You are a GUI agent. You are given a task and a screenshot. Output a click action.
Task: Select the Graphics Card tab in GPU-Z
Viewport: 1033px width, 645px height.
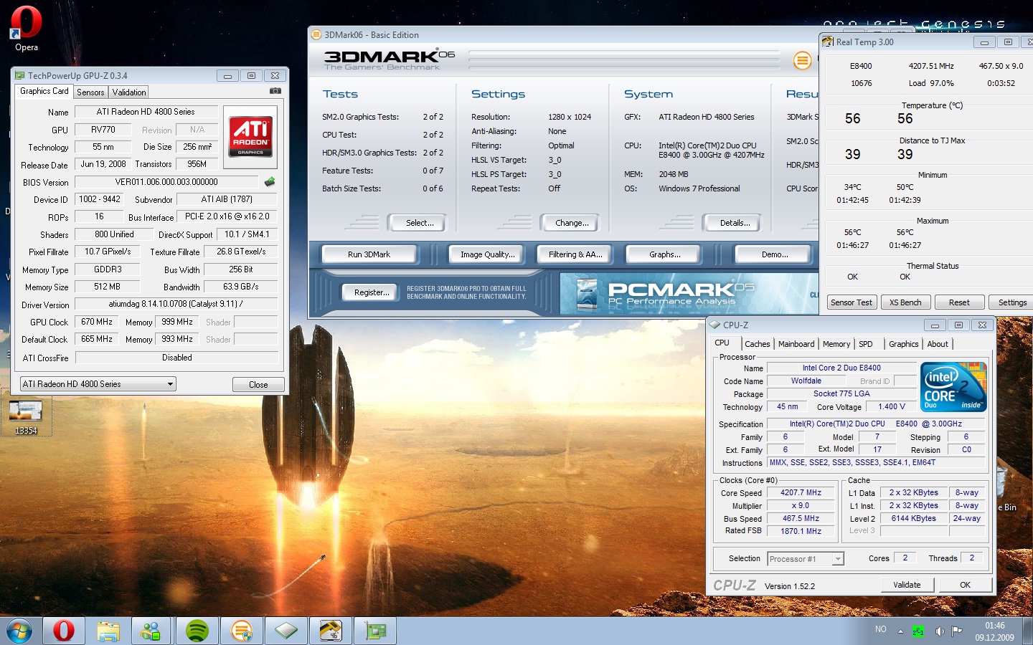[44, 91]
